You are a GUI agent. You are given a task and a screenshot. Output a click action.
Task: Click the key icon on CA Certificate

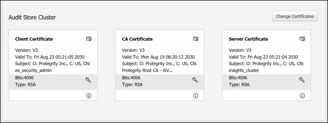pyautogui.click(x=195, y=80)
